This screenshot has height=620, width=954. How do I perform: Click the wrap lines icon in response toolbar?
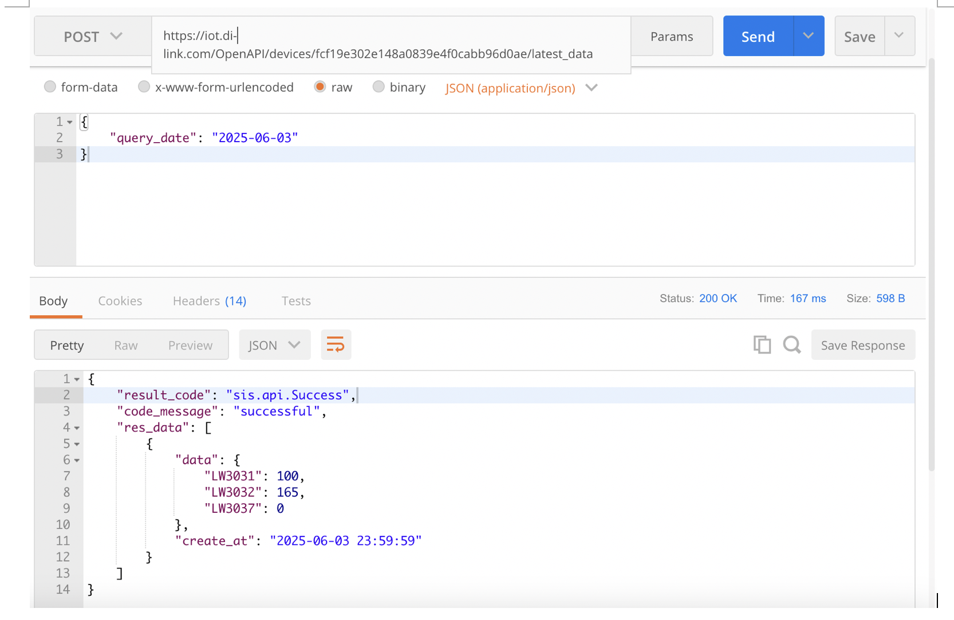click(x=336, y=345)
